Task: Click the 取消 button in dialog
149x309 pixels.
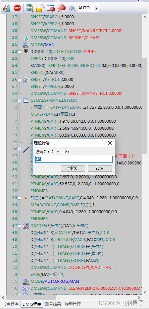Action: point(100,168)
